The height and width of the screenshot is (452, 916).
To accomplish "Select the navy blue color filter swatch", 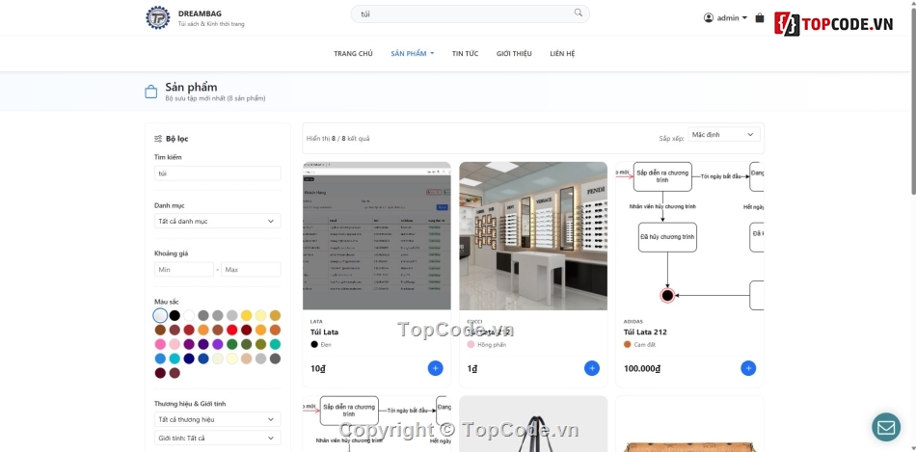I will 189,359.
